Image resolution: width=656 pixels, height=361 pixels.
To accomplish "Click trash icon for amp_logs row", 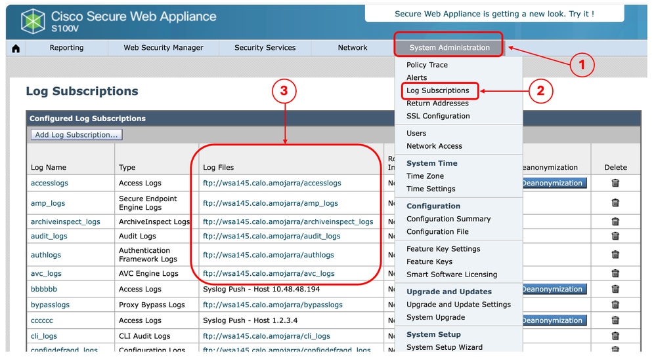I will click(x=615, y=203).
